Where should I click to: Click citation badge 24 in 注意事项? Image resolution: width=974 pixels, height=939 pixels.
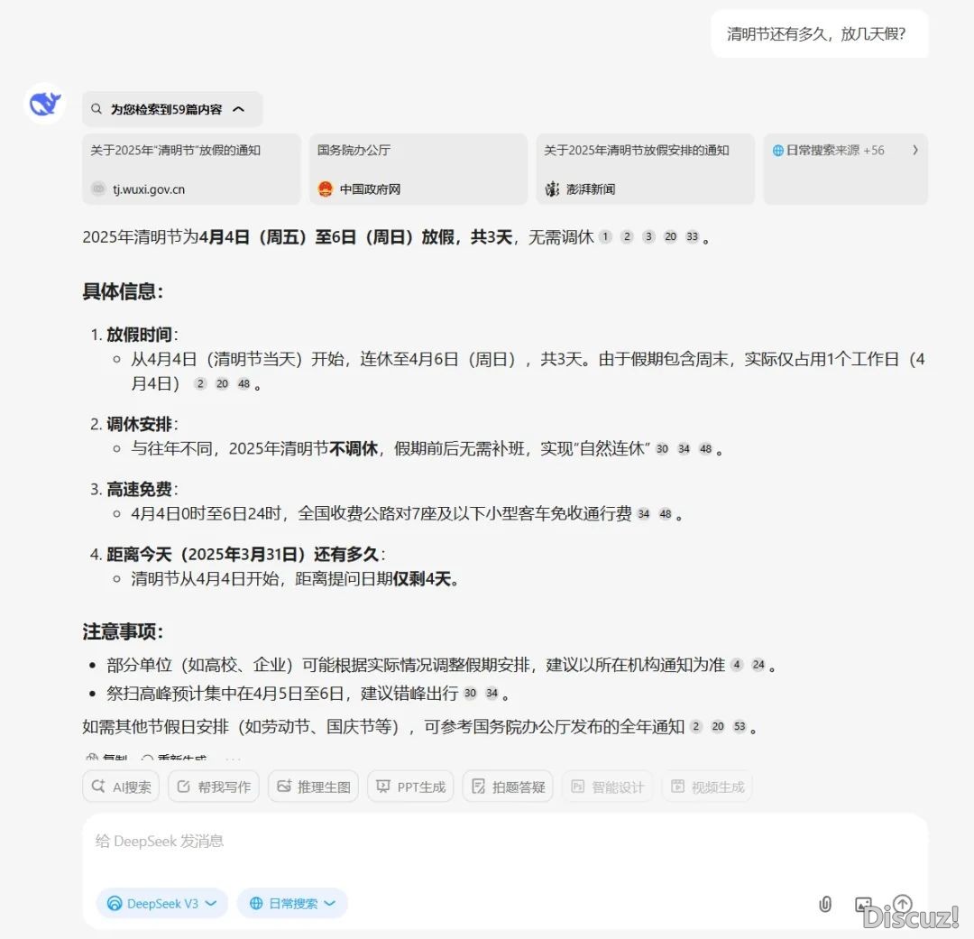click(x=758, y=666)
